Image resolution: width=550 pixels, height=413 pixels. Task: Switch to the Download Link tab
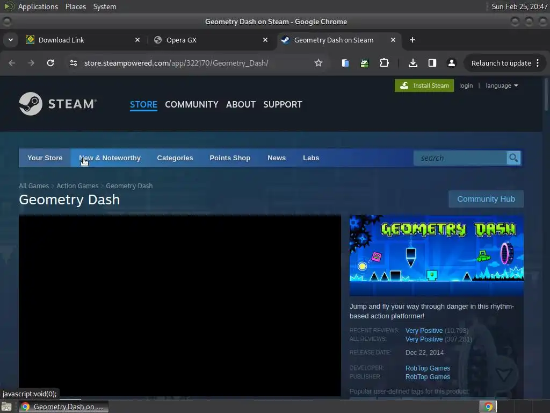(x=83, y=40)
